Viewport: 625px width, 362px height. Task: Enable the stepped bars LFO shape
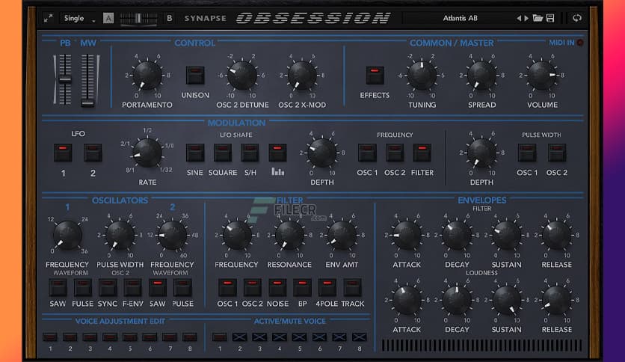pos(277,153)
